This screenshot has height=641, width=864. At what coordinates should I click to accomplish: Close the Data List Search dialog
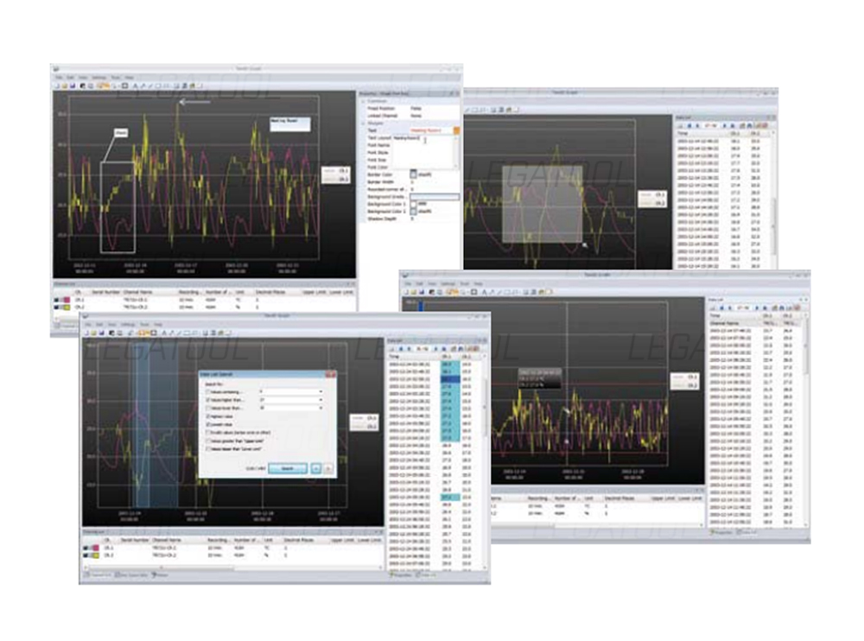[332, 374]
